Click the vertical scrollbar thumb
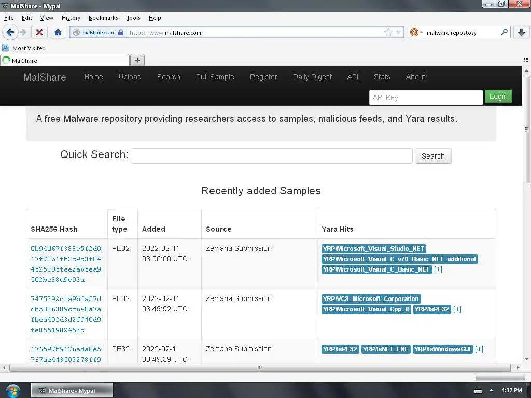Image resolution: width=531 pixels, height=398 pixels. (526, 130)
